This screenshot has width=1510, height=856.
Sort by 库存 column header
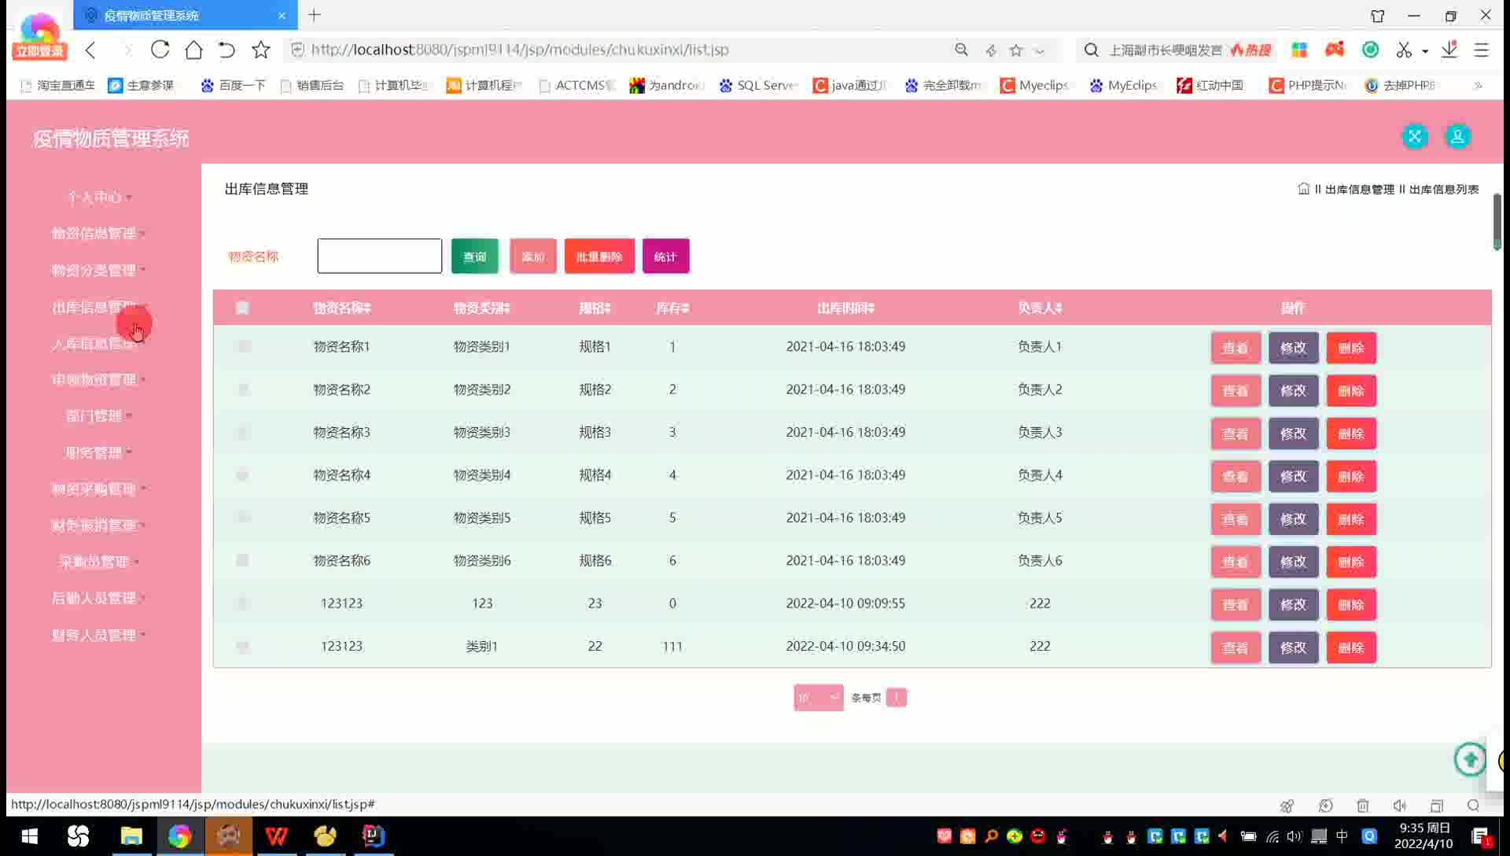click(672, 308)
